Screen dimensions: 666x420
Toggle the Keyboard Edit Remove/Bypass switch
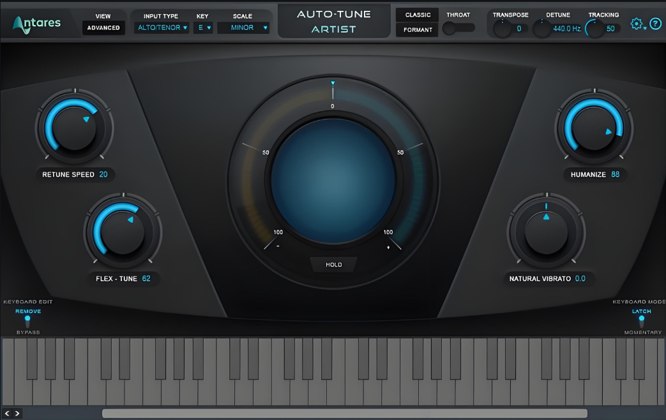27,321
